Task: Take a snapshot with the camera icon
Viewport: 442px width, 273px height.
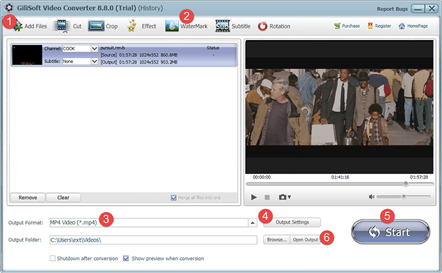Action: pyautogui.click(x=283, y=197)
